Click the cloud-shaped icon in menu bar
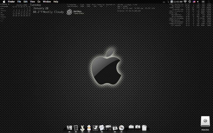The width and height of the screenshot is (213, 133). click(164, 2)
